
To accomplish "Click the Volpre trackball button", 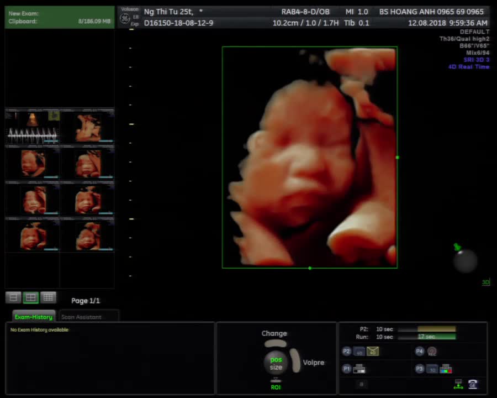I will click(314, 363).
